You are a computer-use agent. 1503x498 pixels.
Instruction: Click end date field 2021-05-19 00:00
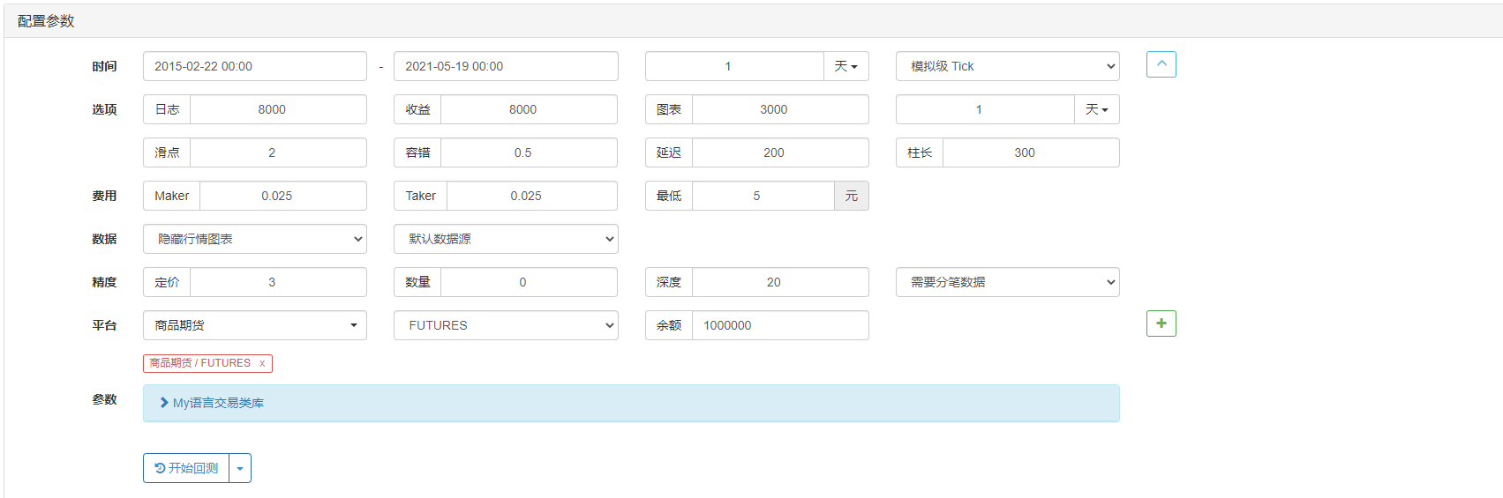point(506,66)
